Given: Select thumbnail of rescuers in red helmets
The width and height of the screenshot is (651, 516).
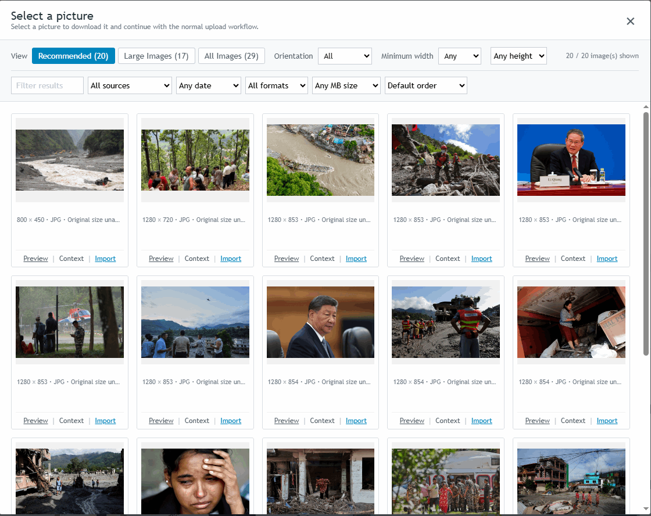Looking at the screenshot, I should tap(446, 160).
